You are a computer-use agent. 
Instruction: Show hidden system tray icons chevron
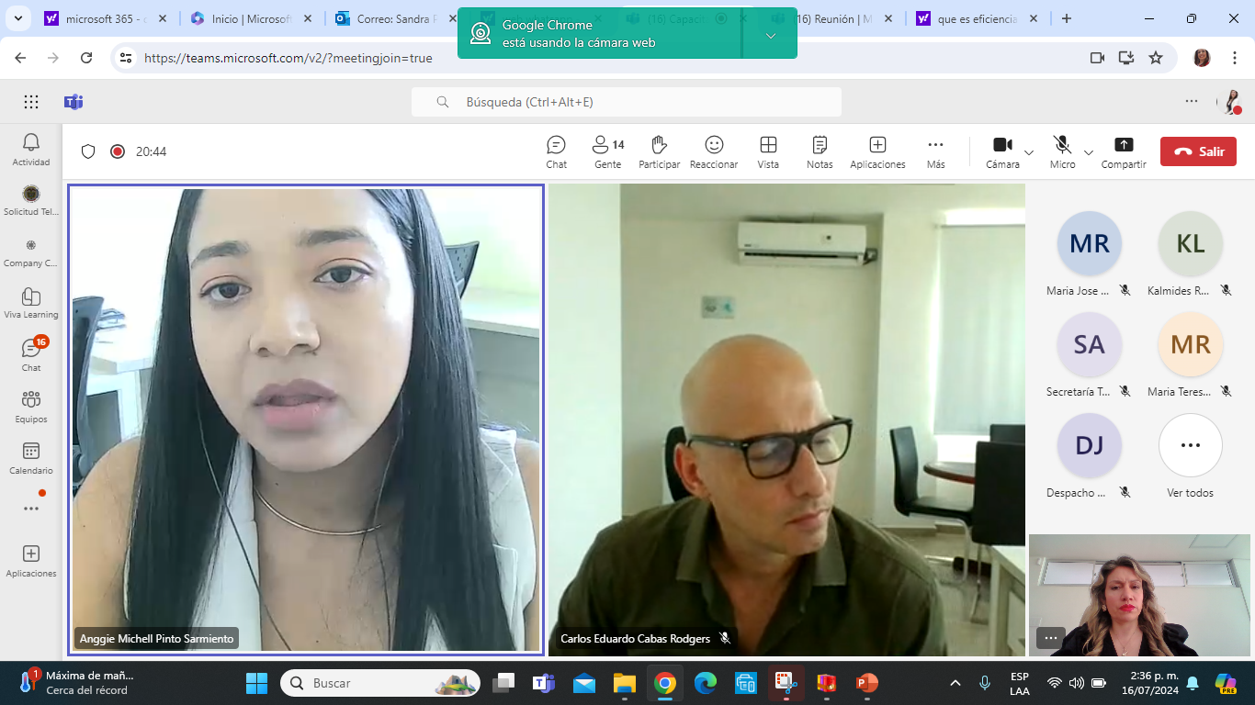(x=955, y=683)
